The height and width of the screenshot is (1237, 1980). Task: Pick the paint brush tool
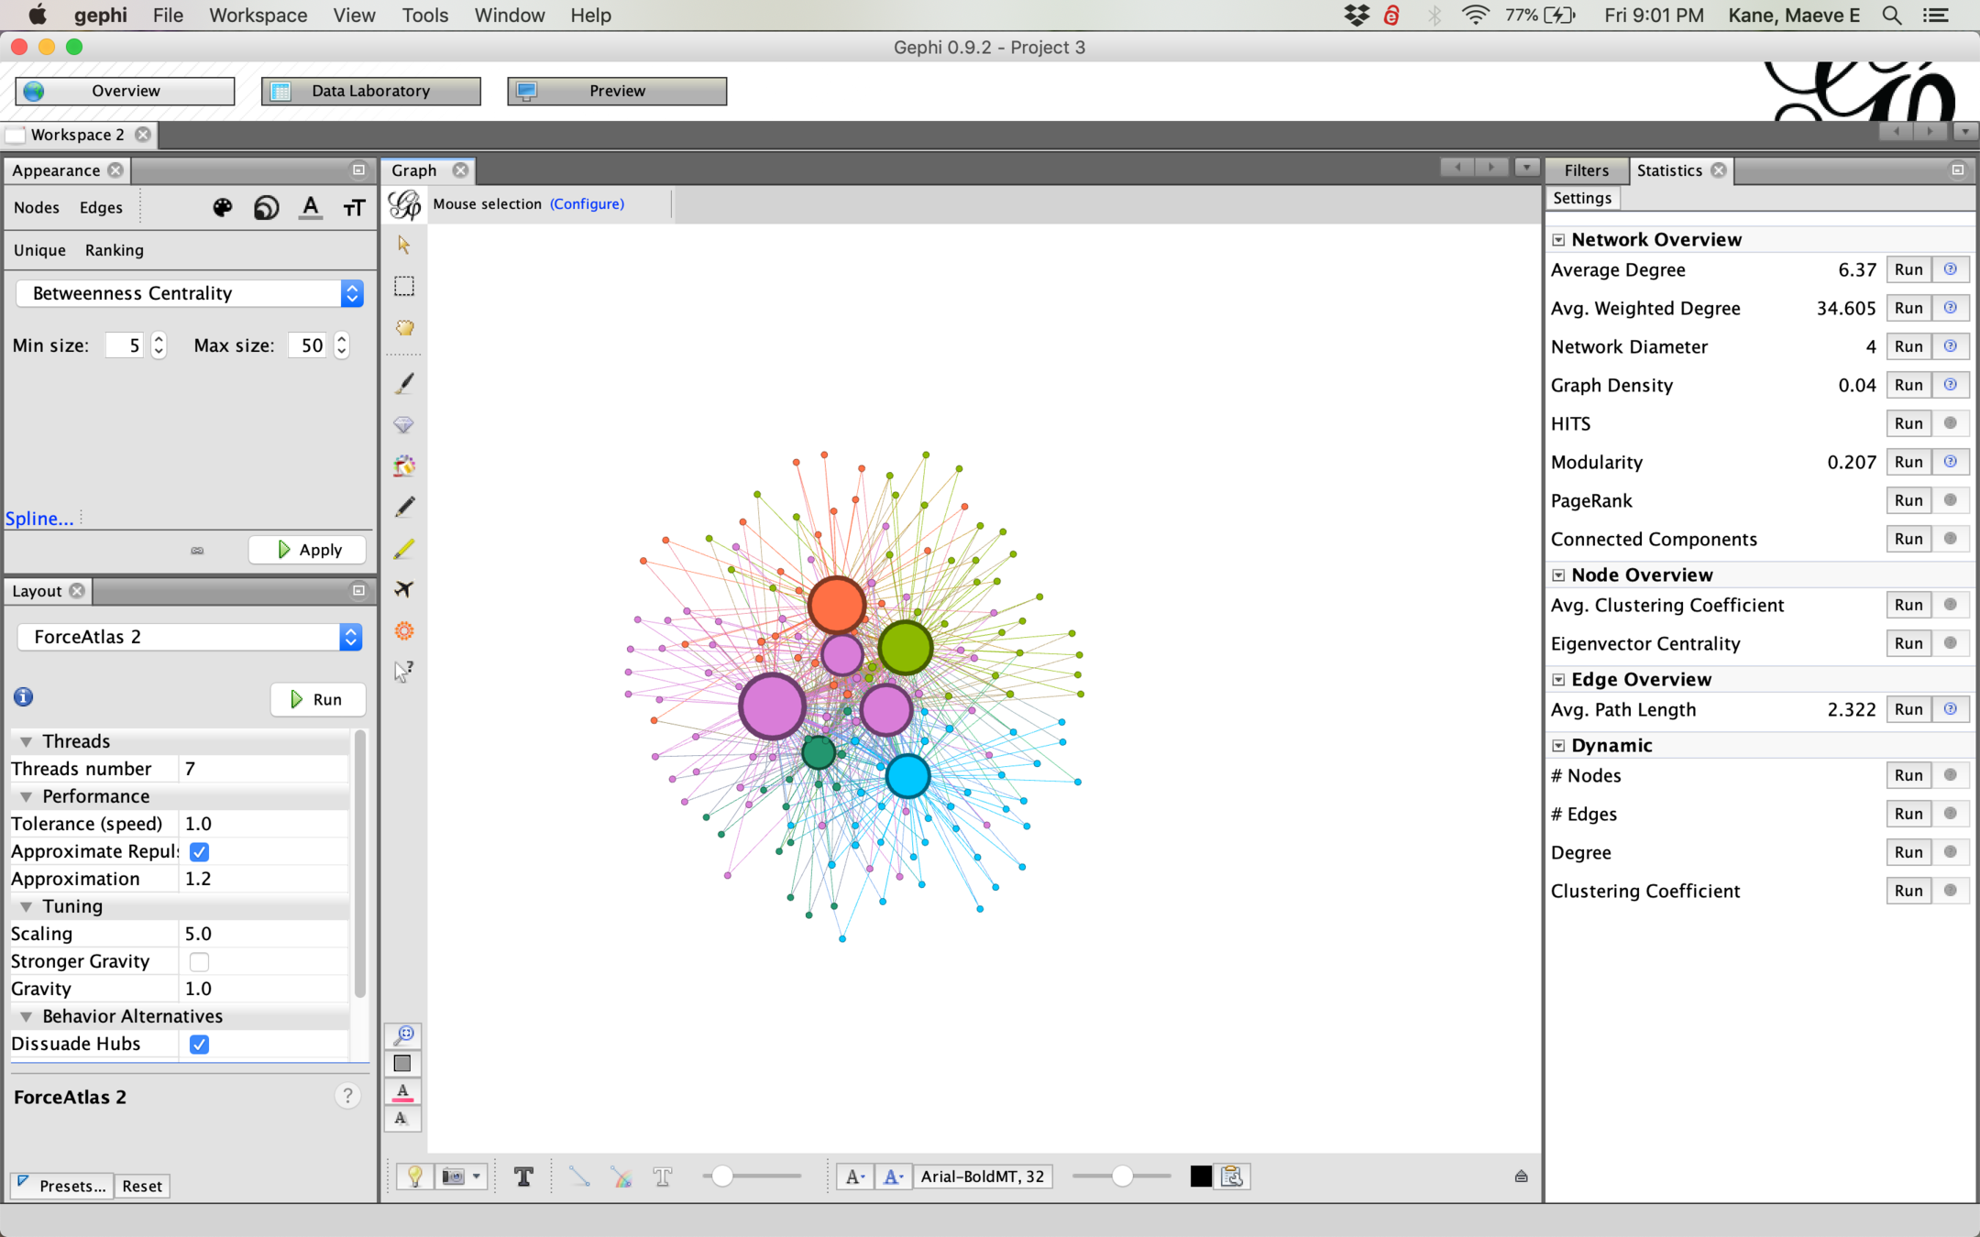tap(403, 383)
